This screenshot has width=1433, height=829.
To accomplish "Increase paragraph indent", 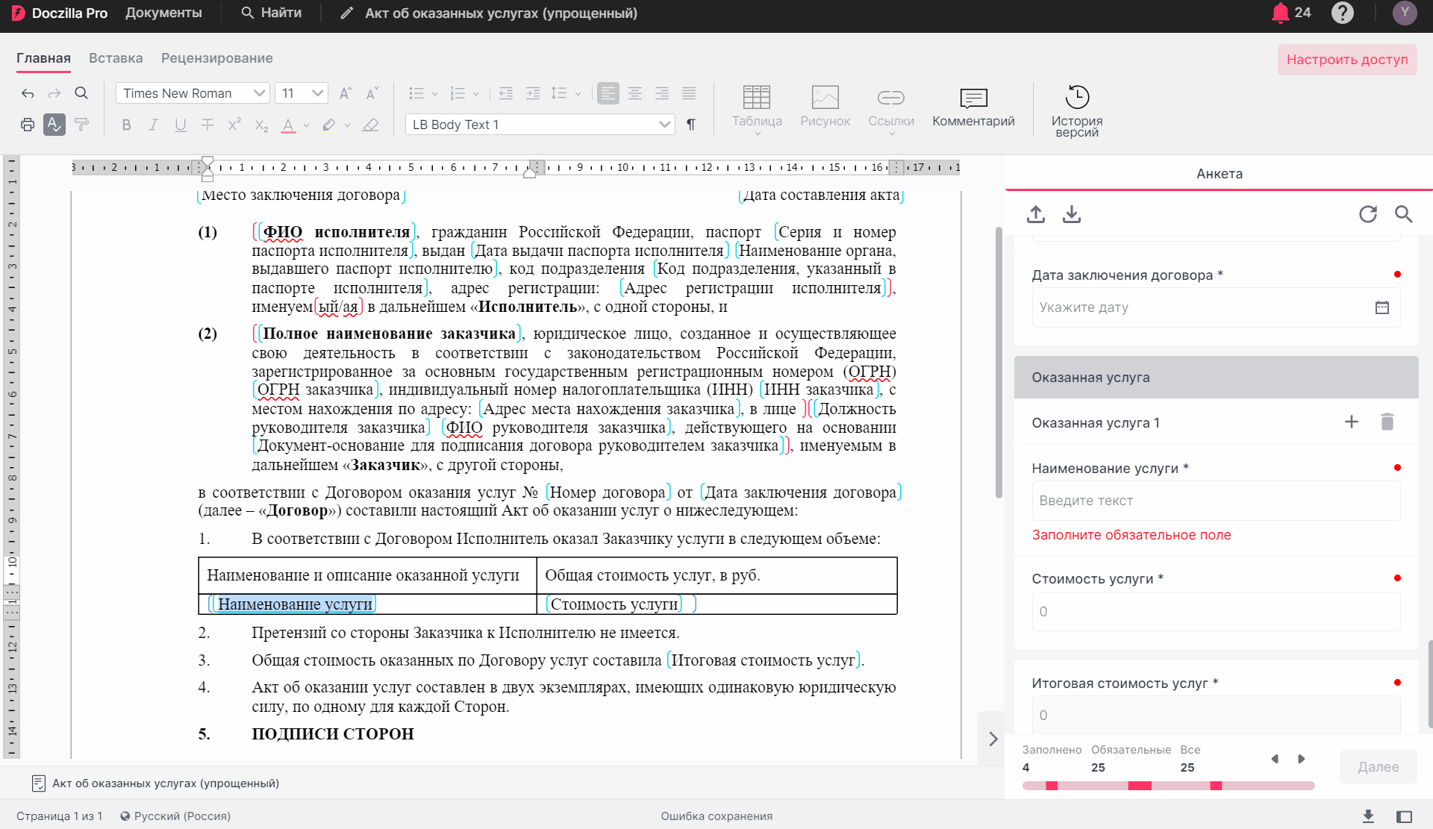I will click(533, 93).
